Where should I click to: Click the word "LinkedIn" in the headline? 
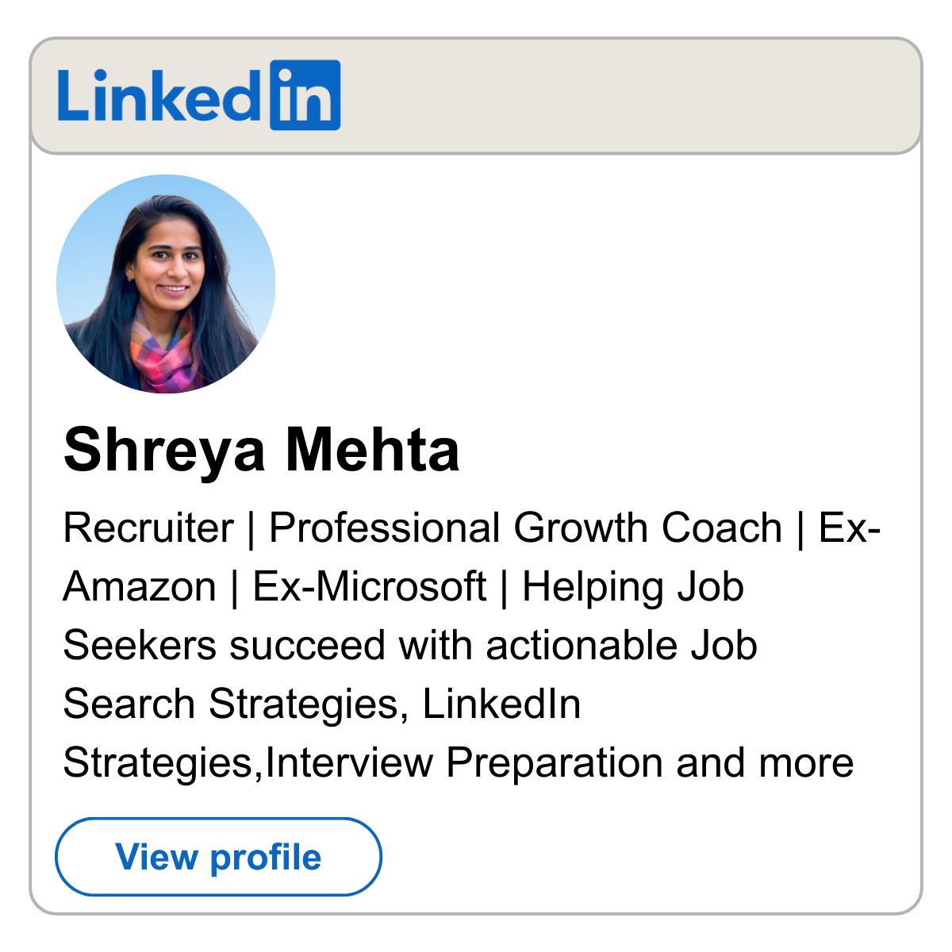(501, 704)
